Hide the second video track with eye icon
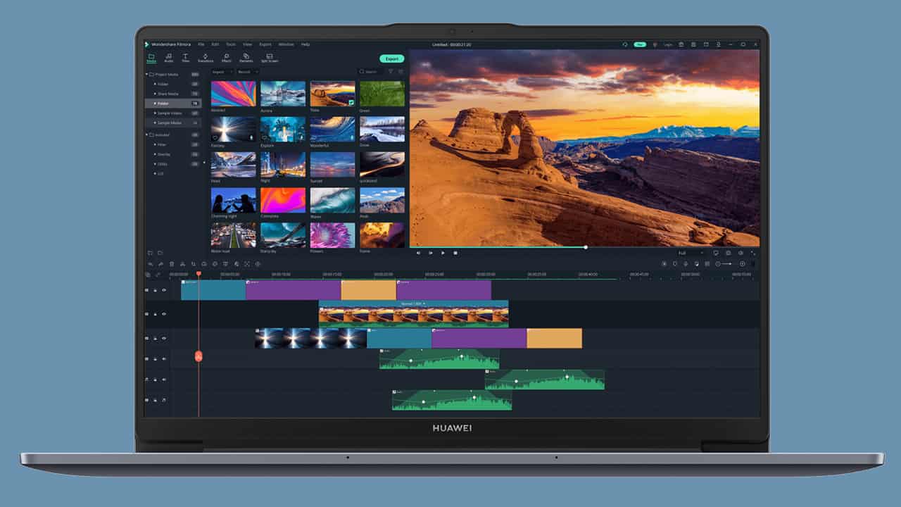Viewport: 901px width, 507px height. click(x=165, y=314)
